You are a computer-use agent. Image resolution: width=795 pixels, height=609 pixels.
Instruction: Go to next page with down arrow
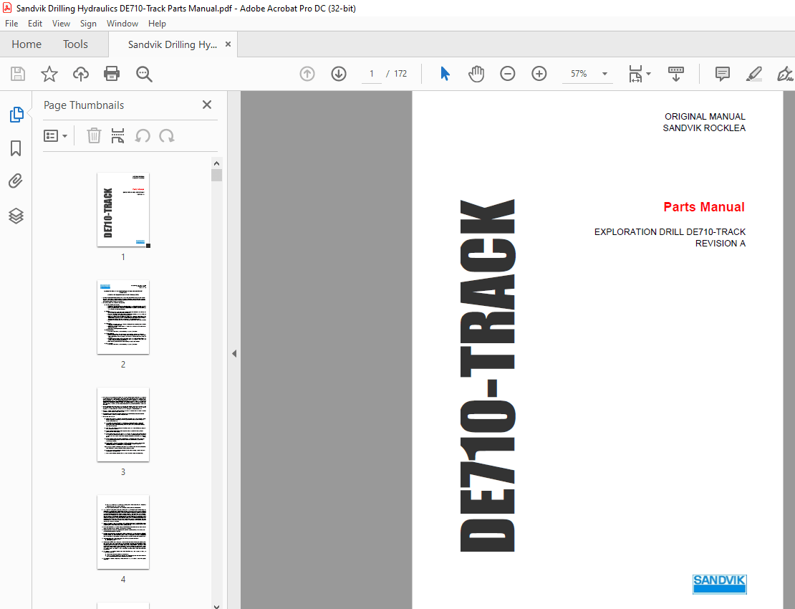(x=339, y=74)
